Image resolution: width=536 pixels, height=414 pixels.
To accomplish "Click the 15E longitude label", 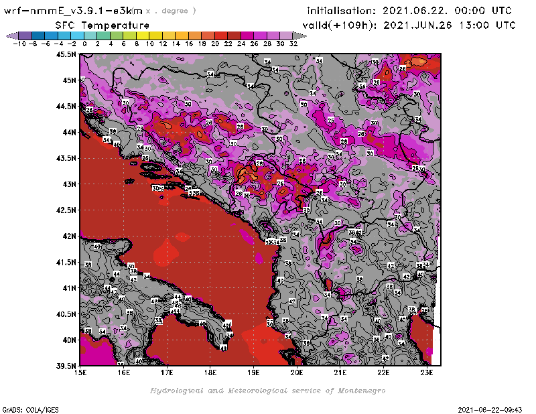I will [80, 372].
